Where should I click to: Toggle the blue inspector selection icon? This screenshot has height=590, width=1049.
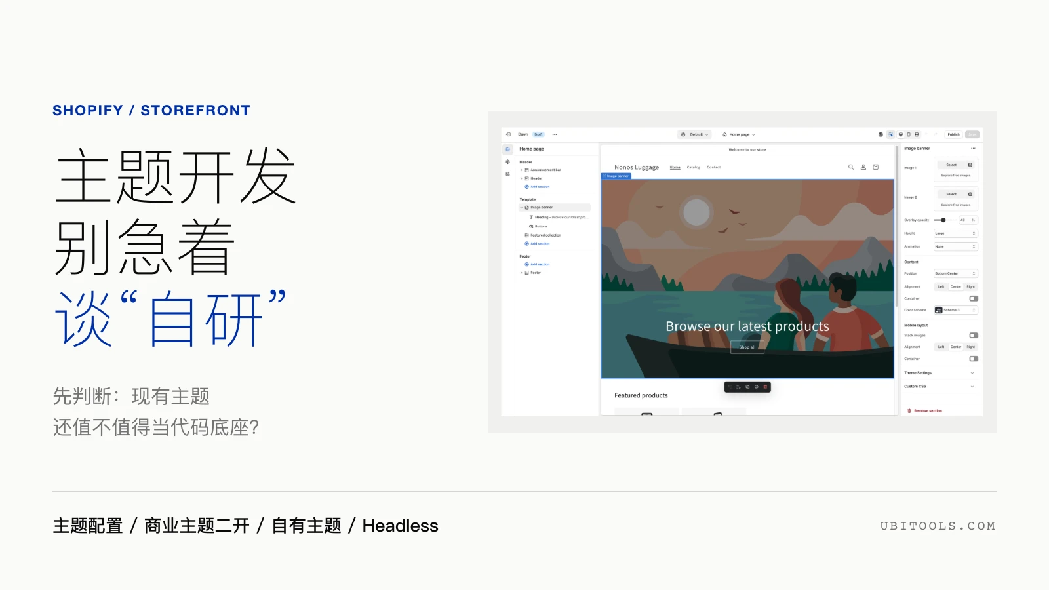[x=890, y=134]
